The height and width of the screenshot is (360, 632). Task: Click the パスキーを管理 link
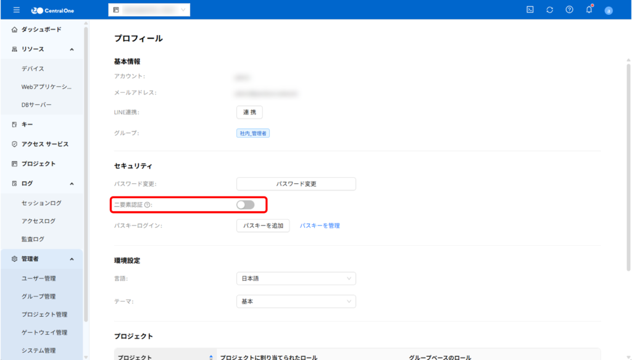(320, 225)
